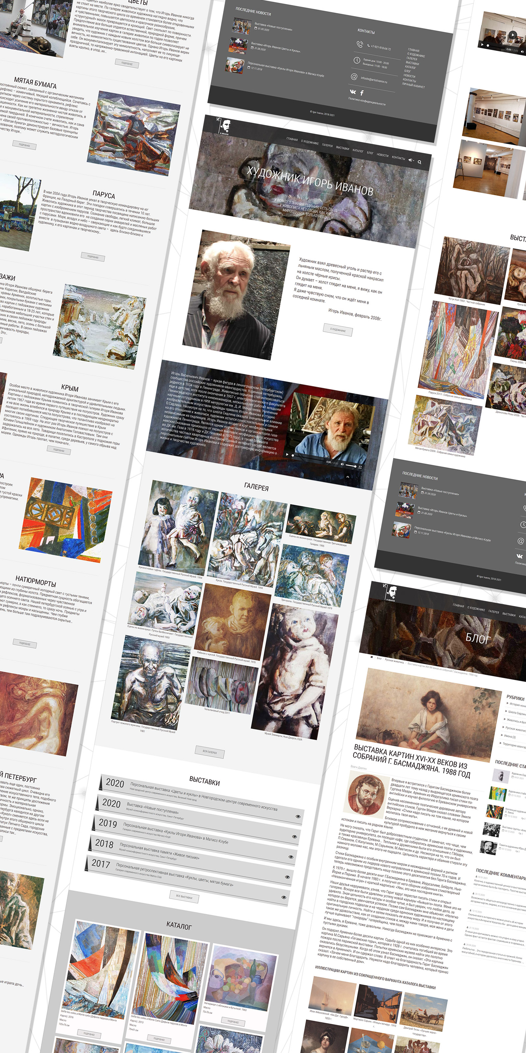Toggle the eye icon for «Живое письмо» exhibition
The width and height of the screenshot is (526, 1053).
coord(288,877)
